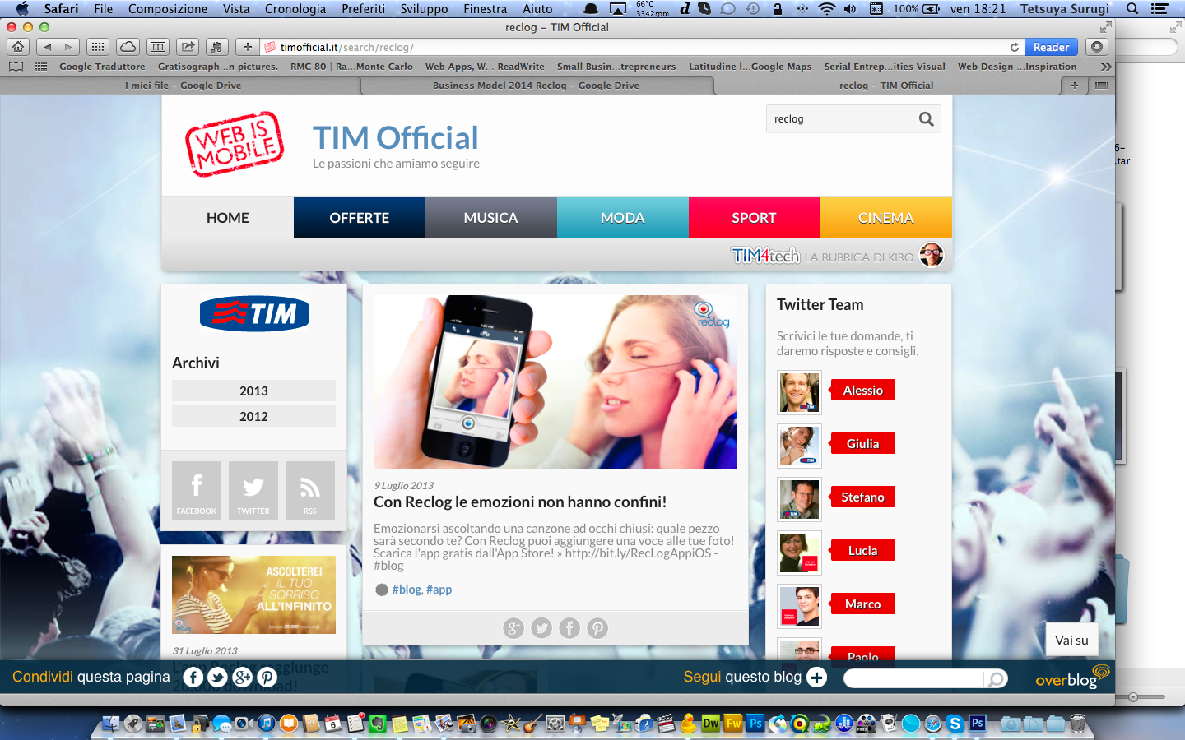This screenshot has width=1185, height=740.
Task: Open the Cronologia menu
Action: point(295,8)
